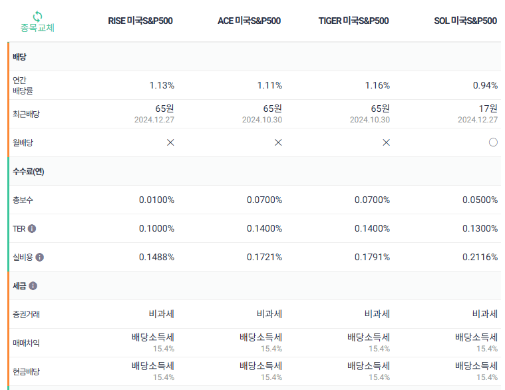Click ACE 현금배당 배당소득세 cell

click(x=261, y=371)
